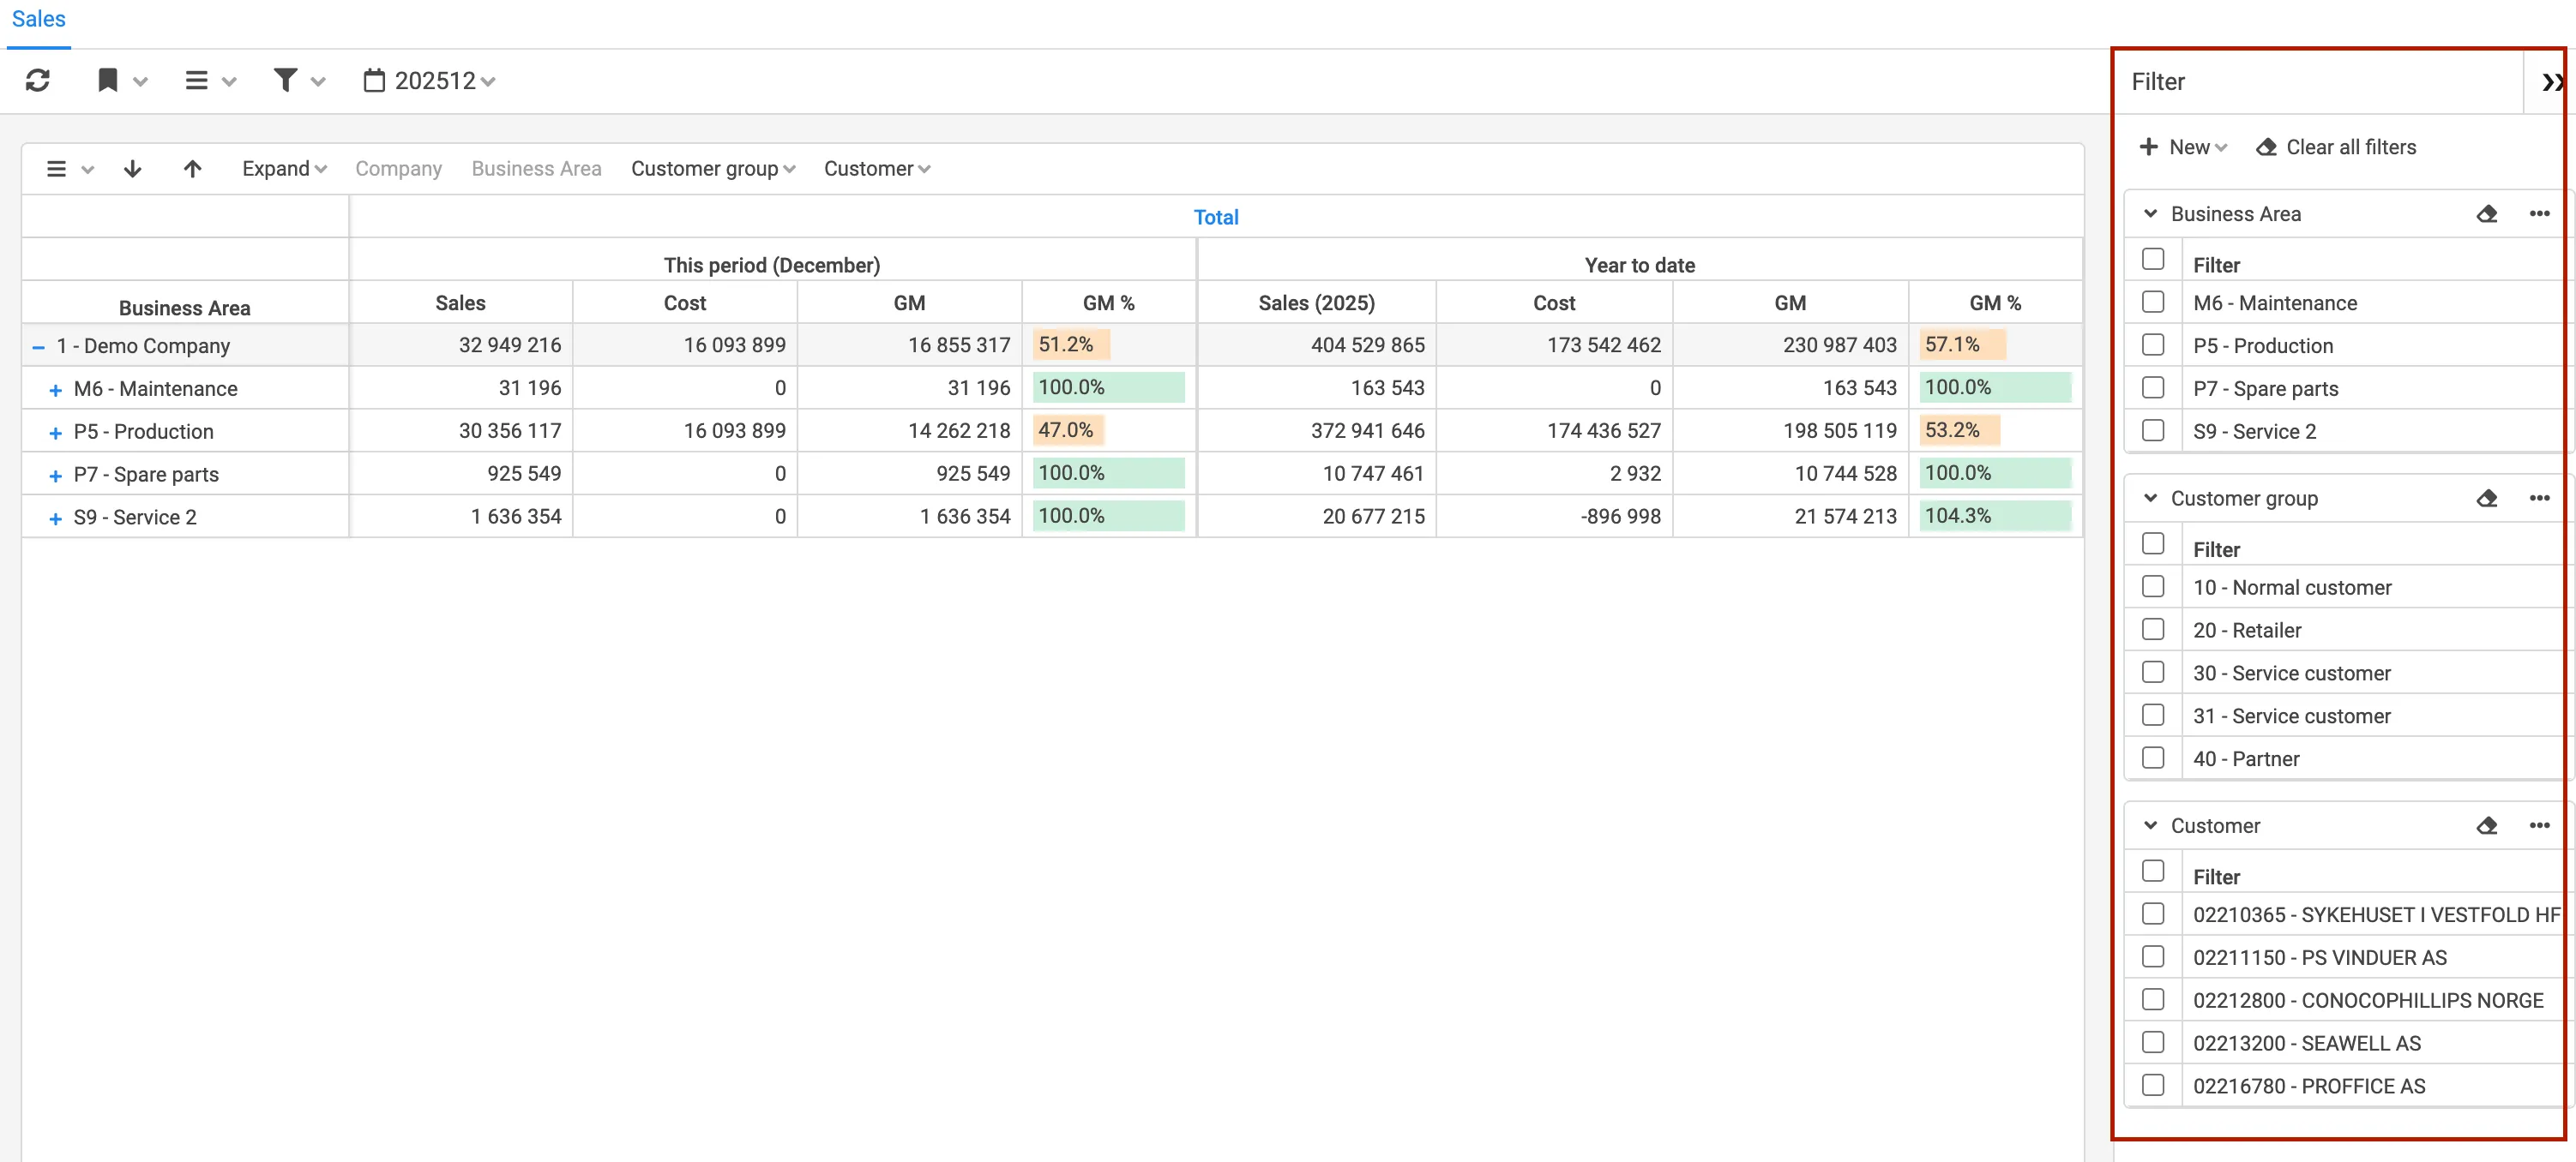This screenshot has height=1162, width=2576.
Task: Click the eraser icon beside Customer filter heading
Action: [x=2488, y=825]
